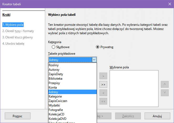The height and width of the screenshot is (123, 174).
Task: Select the Służbowe category radio button
Action: (x=54, y=47)
